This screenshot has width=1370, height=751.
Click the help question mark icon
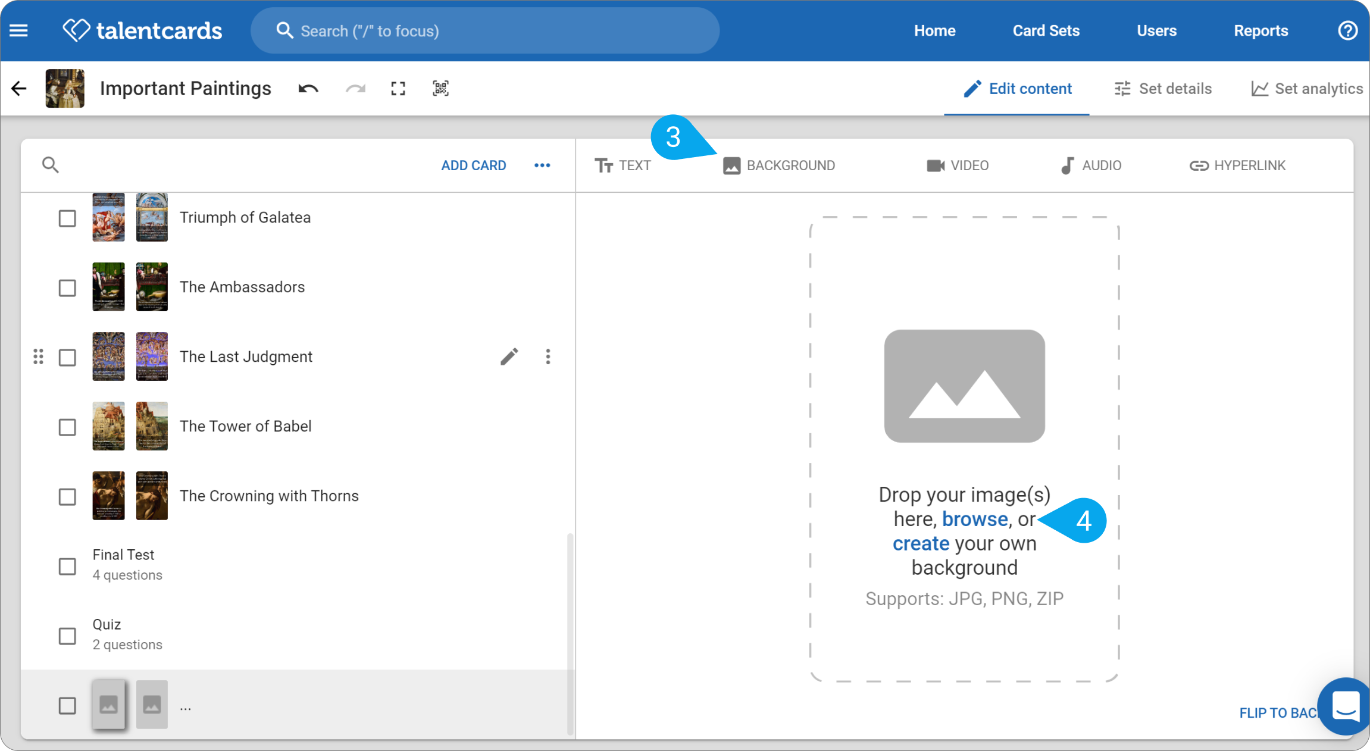pos(1348,30)
